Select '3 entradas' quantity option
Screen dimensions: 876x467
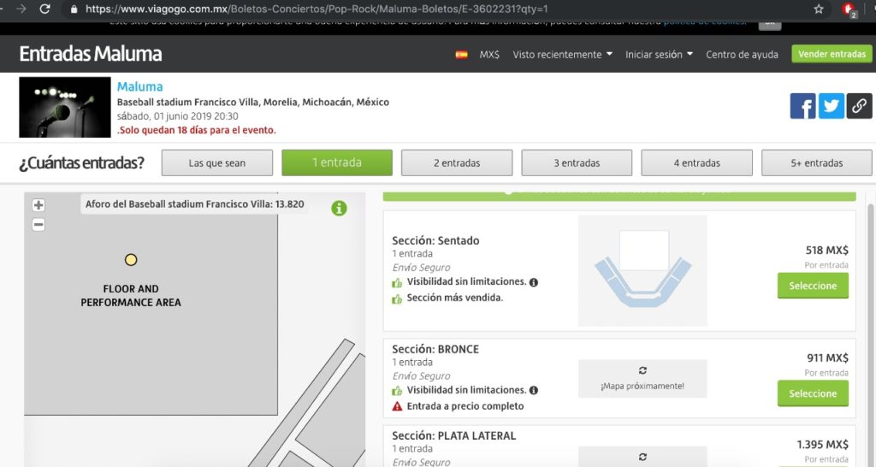coord(577,163)
